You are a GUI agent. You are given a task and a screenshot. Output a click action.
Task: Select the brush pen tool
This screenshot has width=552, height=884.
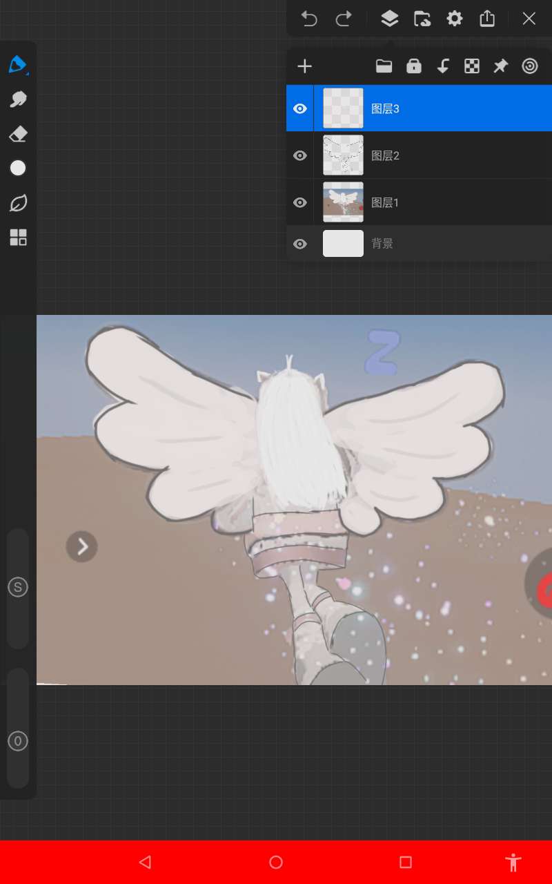(18, 65)
